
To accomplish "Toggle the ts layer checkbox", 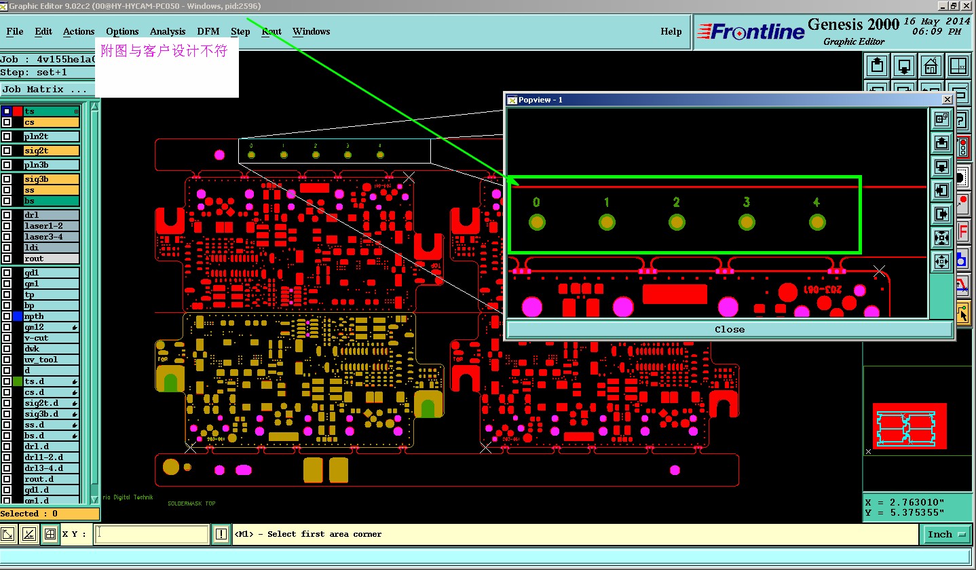I will coord(7,111).
